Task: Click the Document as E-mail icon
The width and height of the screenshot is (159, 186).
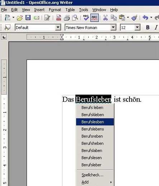Action: tap(36, 18)
